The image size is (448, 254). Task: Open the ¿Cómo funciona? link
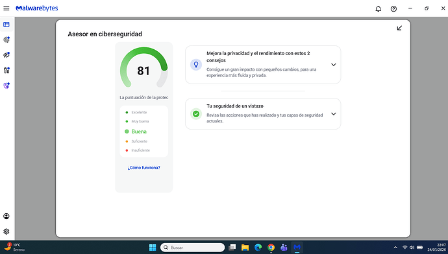143,168
